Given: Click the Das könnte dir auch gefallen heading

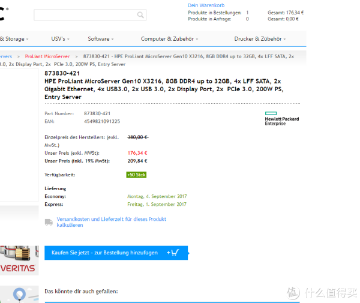Looking at the screenshot, I should (81, 291).
